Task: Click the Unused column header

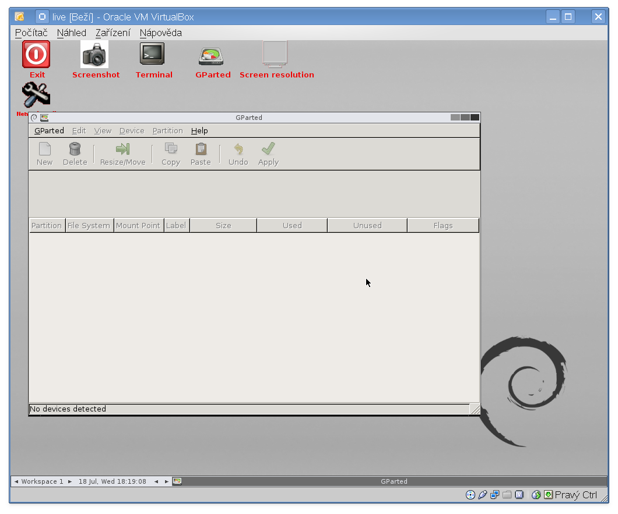Action: click(367, 225)
